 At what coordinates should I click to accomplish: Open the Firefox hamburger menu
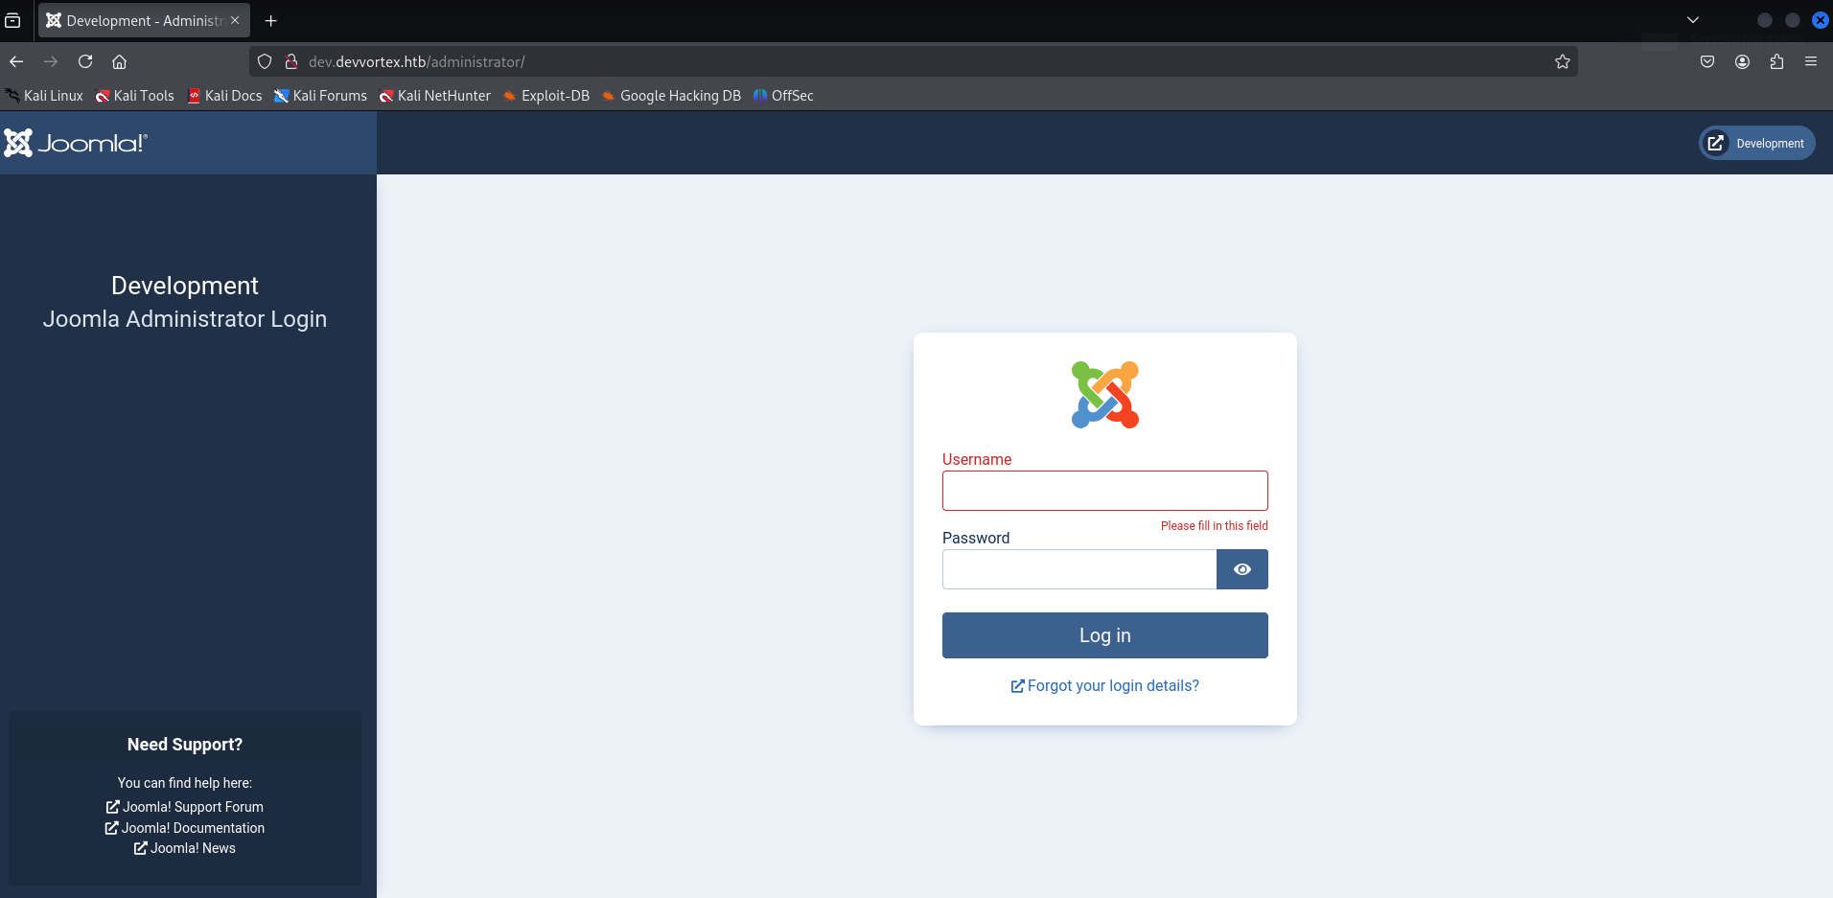coord(1811,61)
